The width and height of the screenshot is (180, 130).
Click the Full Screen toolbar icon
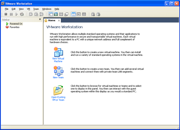pyautogui.click(x=61, y=14)
